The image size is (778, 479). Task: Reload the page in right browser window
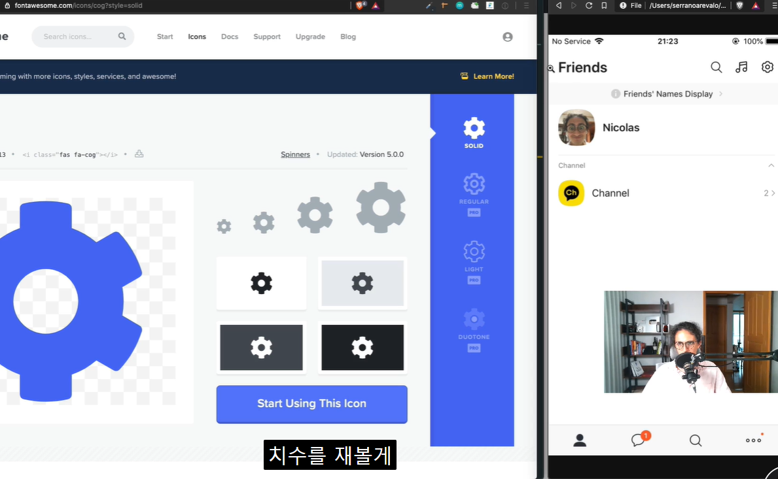coord(589,5)
